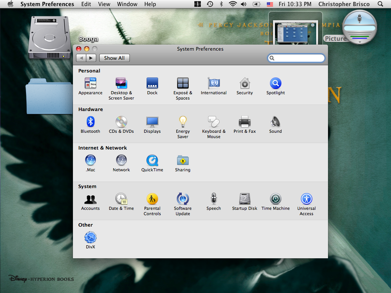Open Security preferences
Viewport: 391px width, 293px height.
pyautogui.click(x=244, y=83)
